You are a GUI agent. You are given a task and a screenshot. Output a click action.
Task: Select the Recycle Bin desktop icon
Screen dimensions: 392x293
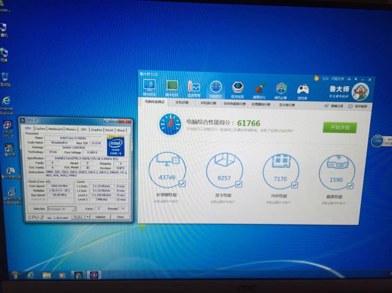[5, 79]
